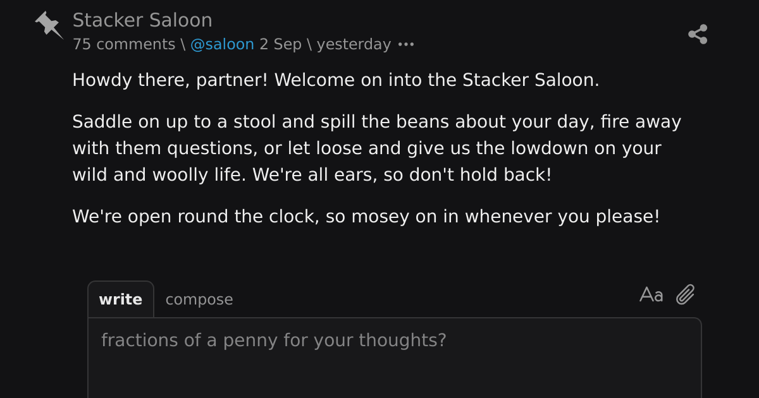Open the share icon menu
Screen dimensions: 759x398
pos(698,34)
